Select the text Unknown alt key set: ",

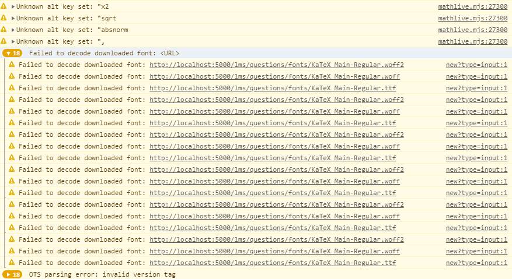pyautogui.click(x=60, y=42)
